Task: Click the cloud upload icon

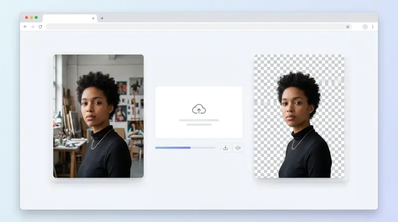Action: click(x=199, y=109)
